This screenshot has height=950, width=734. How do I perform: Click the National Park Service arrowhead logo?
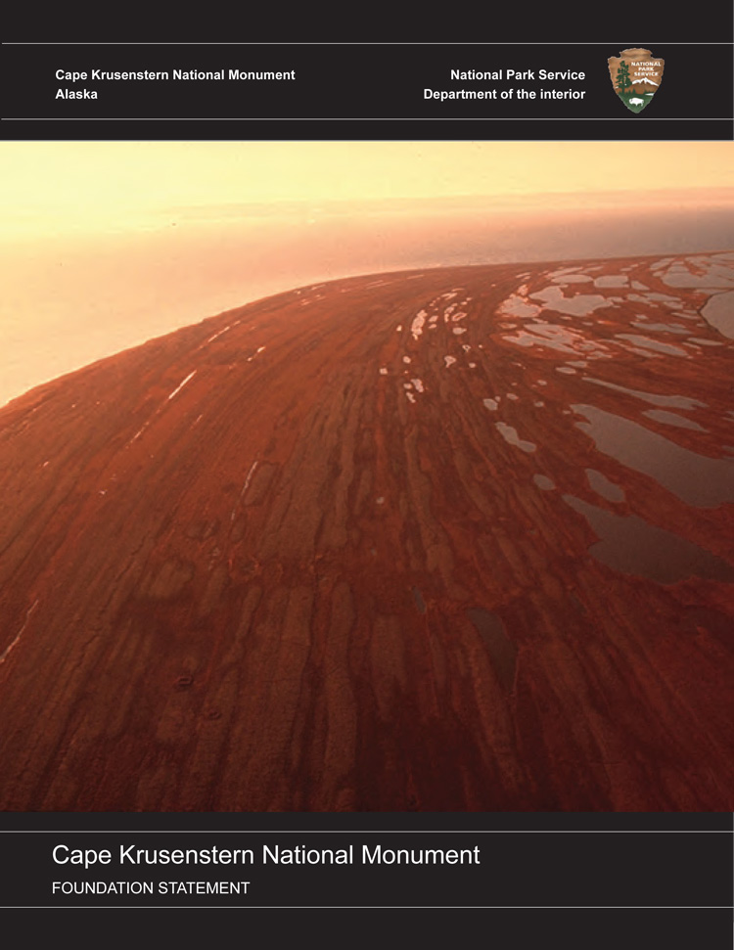click(636, 82)
